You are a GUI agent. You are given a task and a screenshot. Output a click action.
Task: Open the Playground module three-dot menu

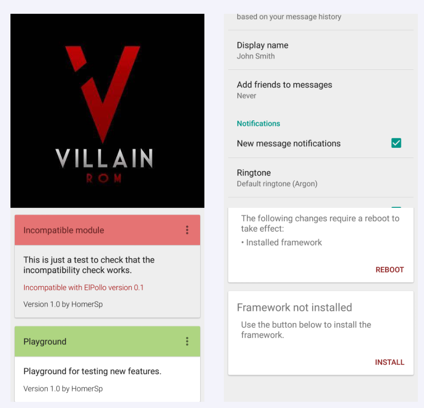[187, 341]
